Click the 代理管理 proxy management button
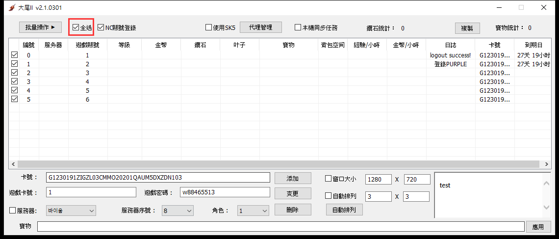559x239 pixels. click(x=260, y=27)
